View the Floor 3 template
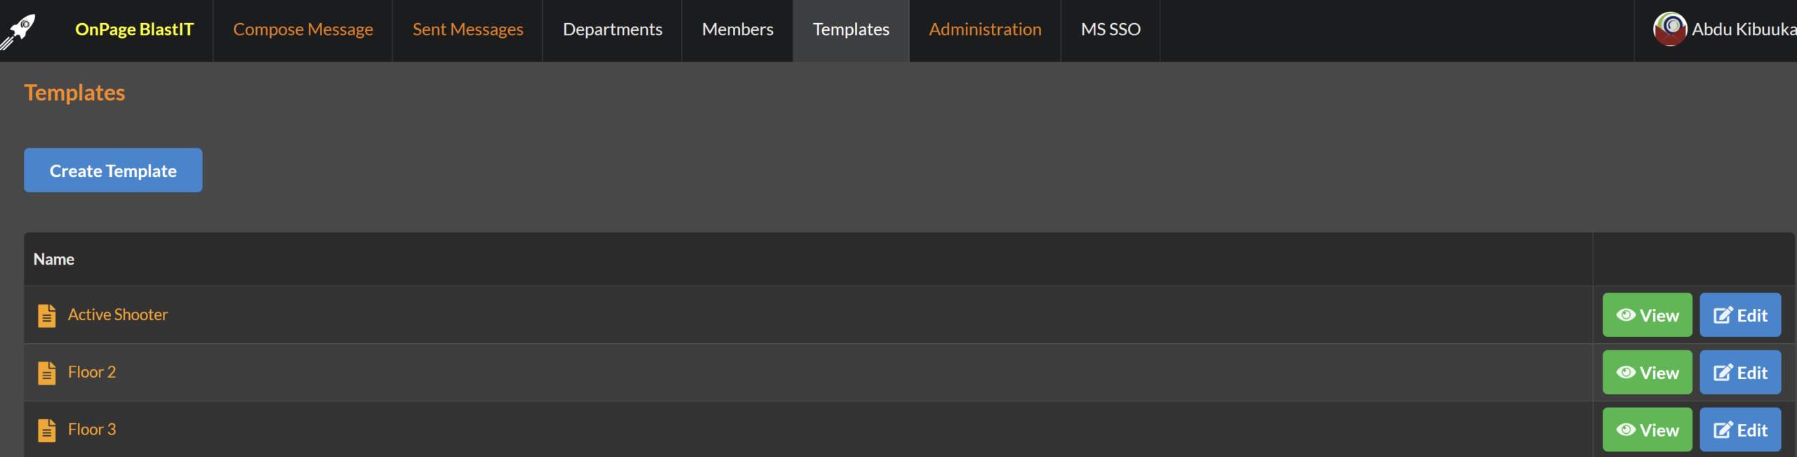Image resolution: width=1797 pixels, height=457 pixels. (1647, 430)
